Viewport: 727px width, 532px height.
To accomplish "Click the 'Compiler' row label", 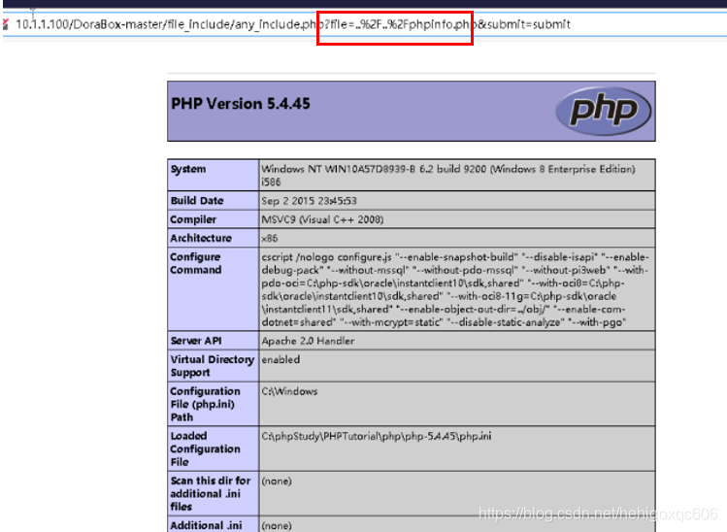I will (193, 219).
